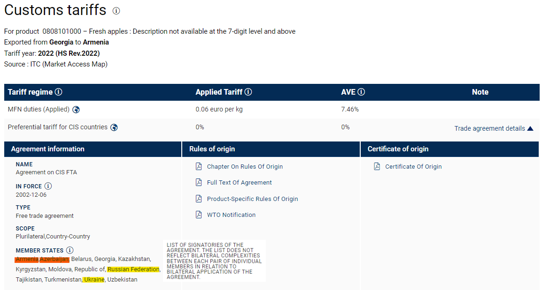Image resolution: width=542 pixels, height=290 pixels.
Task: Click info icon next to Customs tariffs title
Action: coord(116,11)
